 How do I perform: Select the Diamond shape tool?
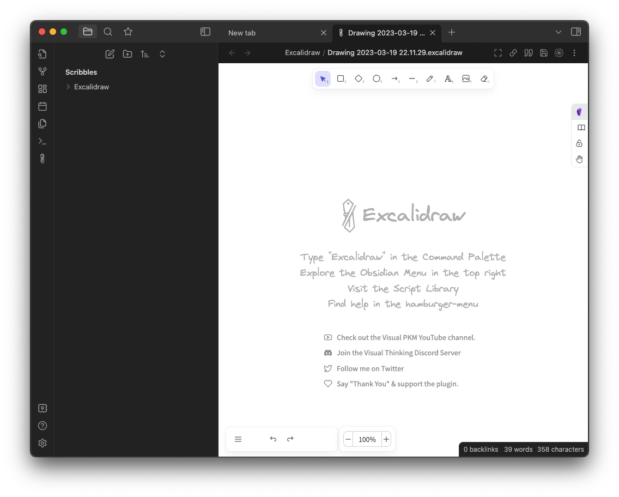click(359, 79)
